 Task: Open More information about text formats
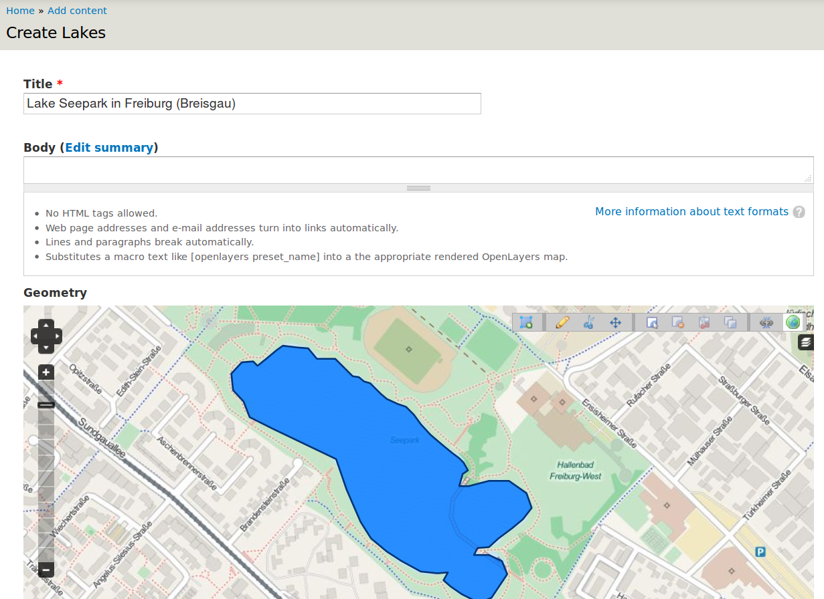coord(691,211)
